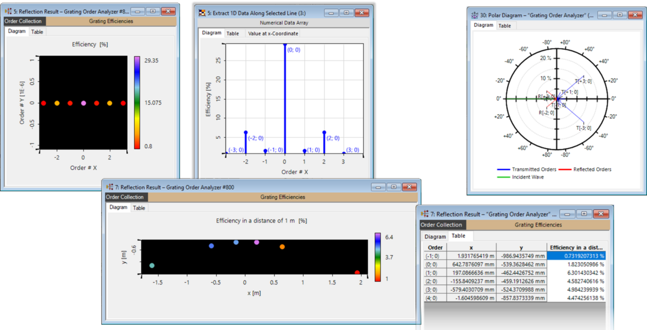Image resolution: width=647 pixels, height=330 pixels.
Task: Click the Reflection Result #8 window title icon
Action: click(9, 11)
